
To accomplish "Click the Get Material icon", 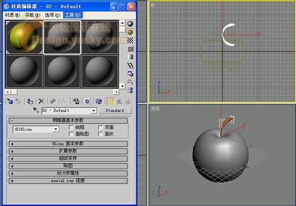I will tap(10, 101).
